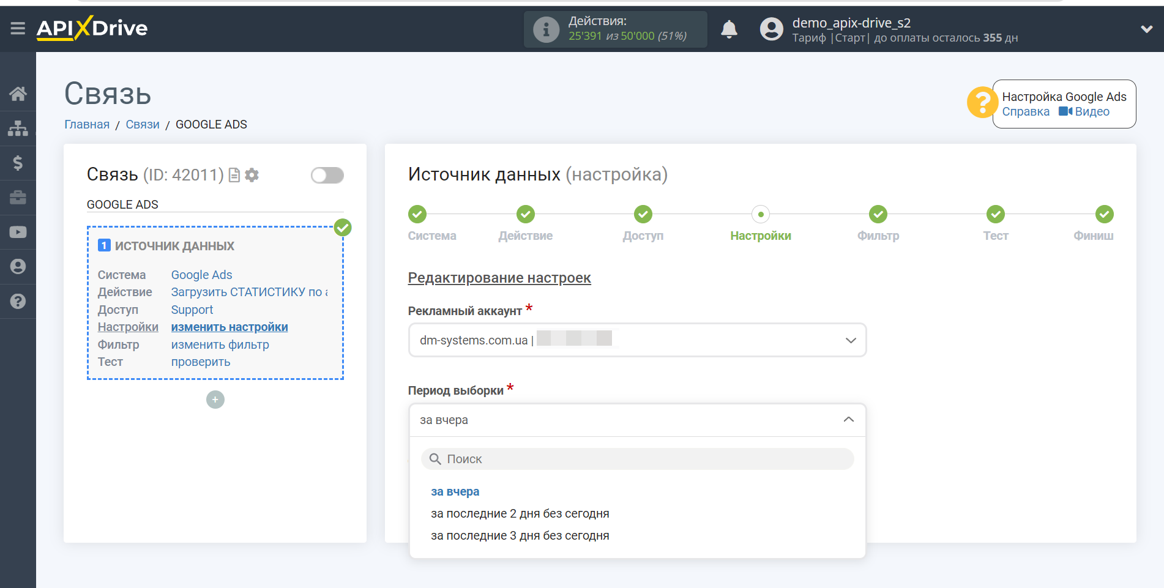Go to Система step
The width and height of the screenshot is (1164, 588).
pos(417,214)
